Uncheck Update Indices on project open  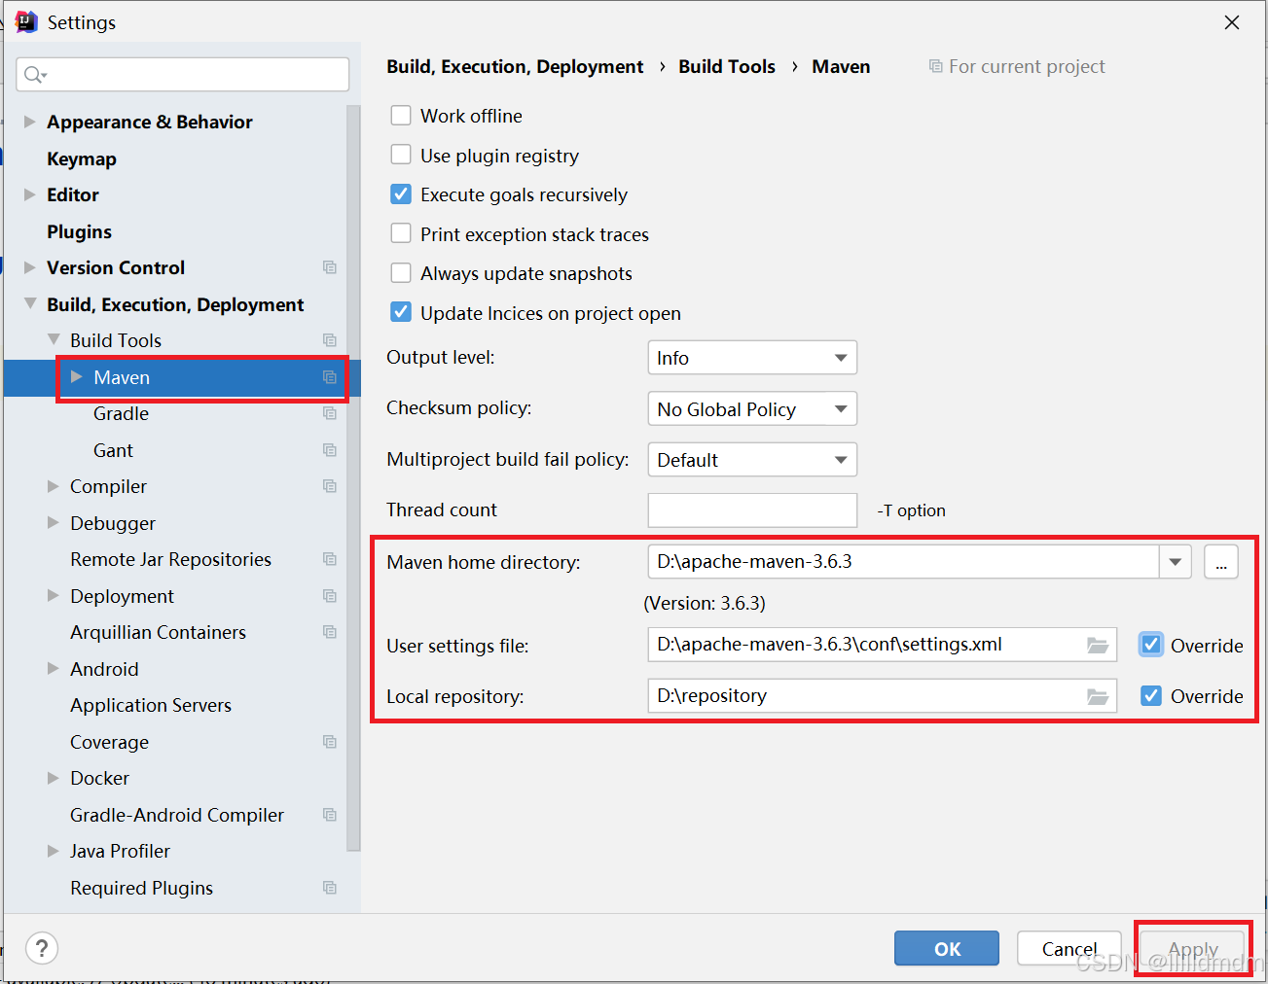point(401,312)
